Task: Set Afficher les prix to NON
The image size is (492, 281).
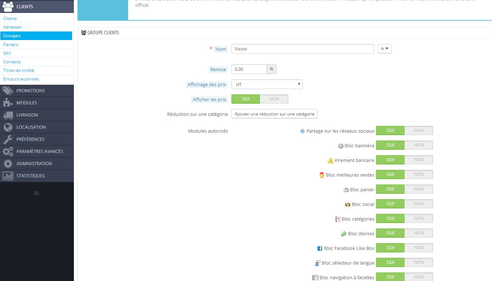Action: (274, 99)
